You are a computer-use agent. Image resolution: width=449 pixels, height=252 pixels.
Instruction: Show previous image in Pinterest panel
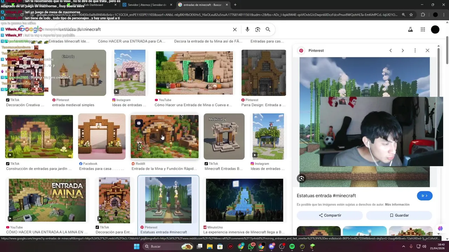click(390, 50)
